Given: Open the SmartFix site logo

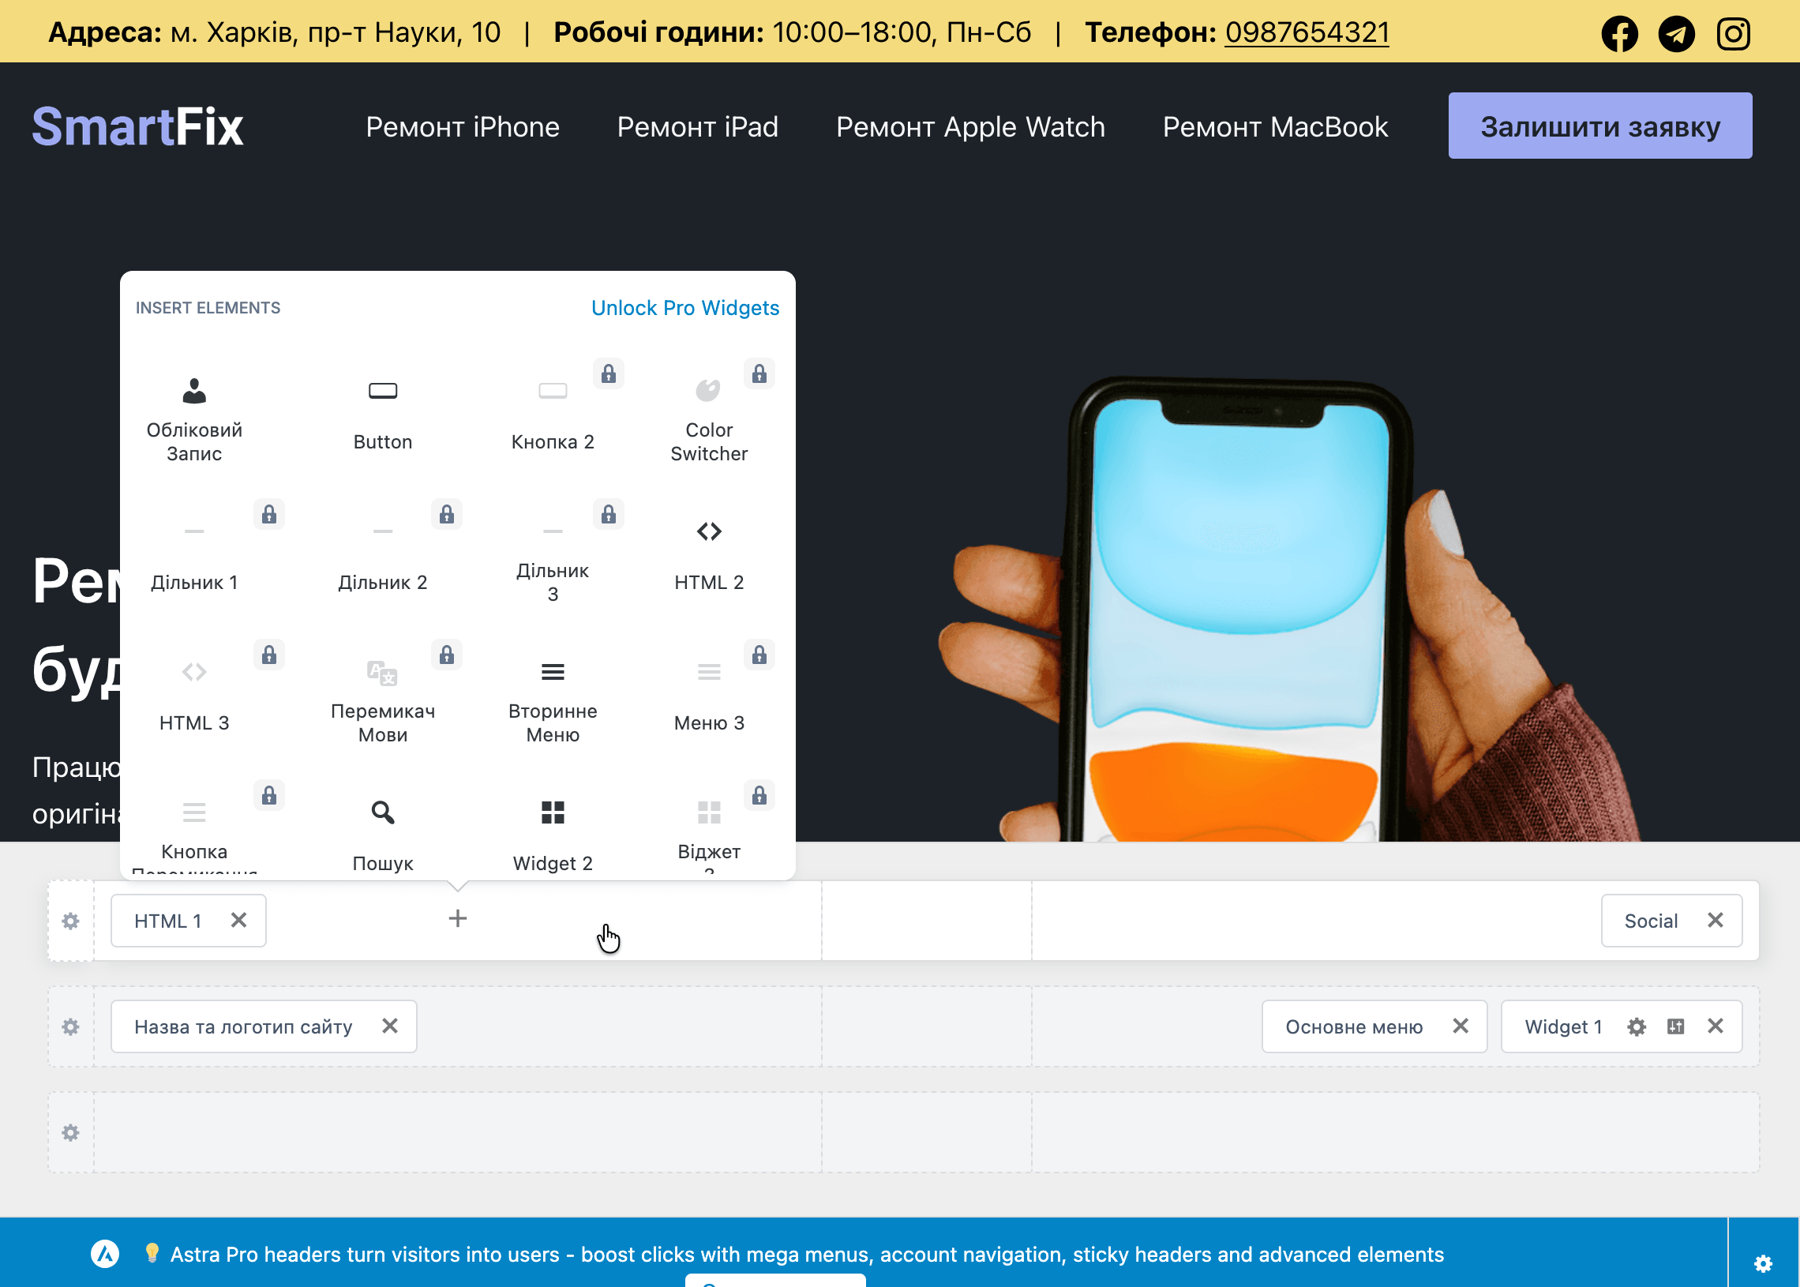Looking at the screenshot, I should [138, 126].
